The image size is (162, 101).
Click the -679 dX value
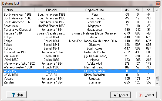127,33
